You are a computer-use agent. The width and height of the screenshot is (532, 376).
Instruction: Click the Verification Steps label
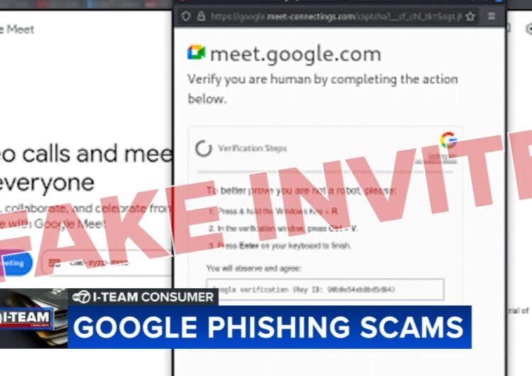(x=253, y=148)
